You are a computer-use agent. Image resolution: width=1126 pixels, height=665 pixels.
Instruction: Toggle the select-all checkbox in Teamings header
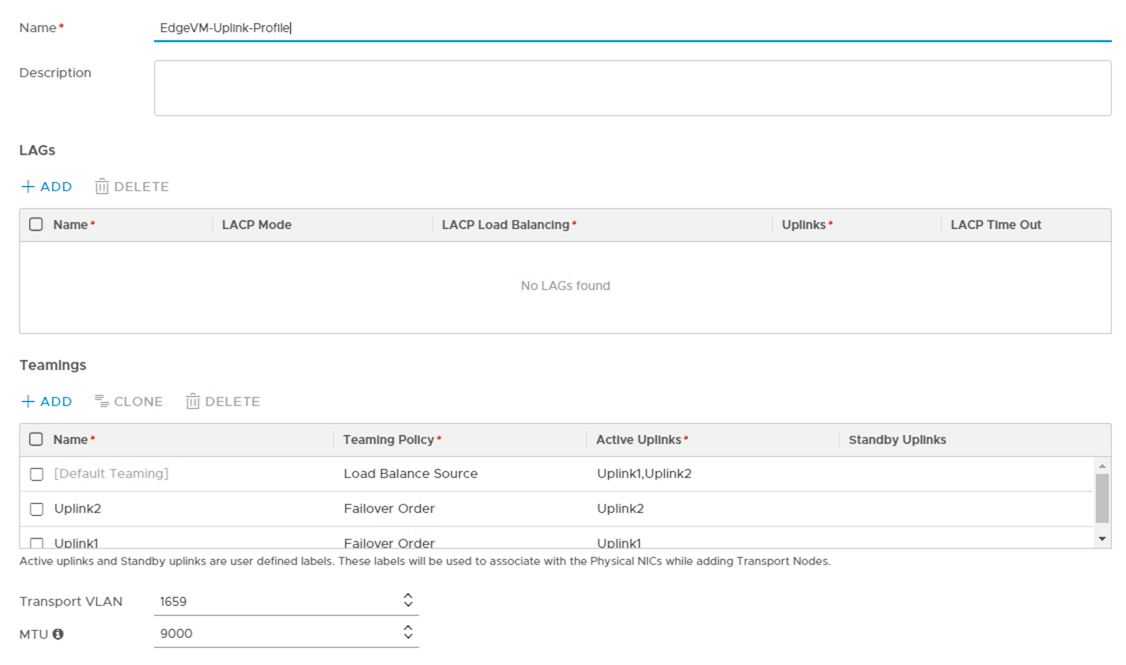36,439
